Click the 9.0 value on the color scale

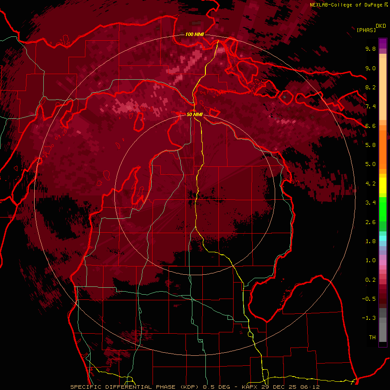tap(370, 68)
